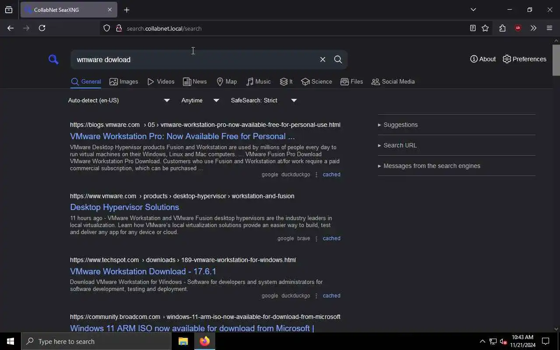Switch to the Videos tab
Screen dimensions: 560x350
(x=161, y=82)
